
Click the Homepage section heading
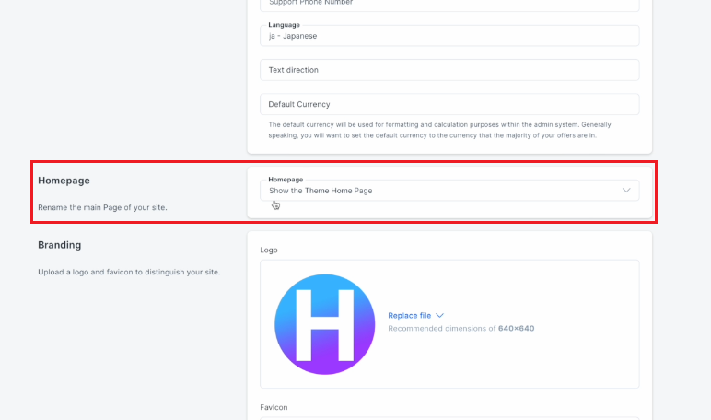pos(64,181)
